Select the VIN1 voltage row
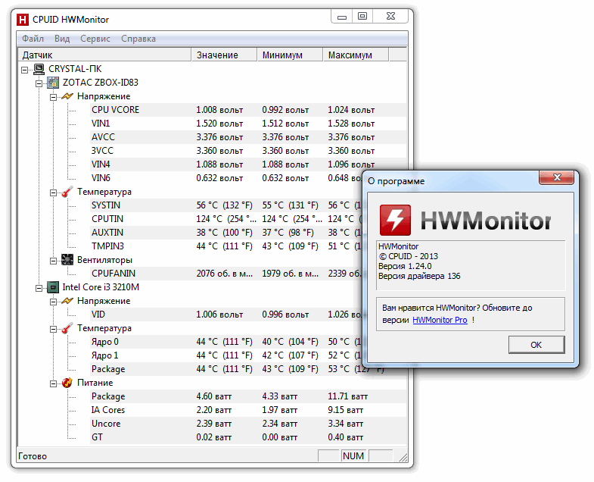Image resolution: width=594 pixels, height=482 pixels. [x=247, y=124]
